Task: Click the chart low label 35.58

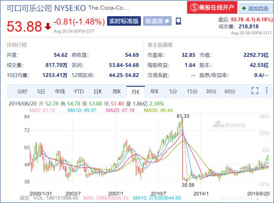Action: [188, 185]
